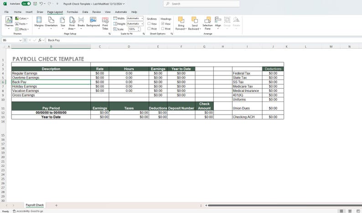Open the Print Area menu
This screenshot has height=213, width=362.
[x=72, y=23]
